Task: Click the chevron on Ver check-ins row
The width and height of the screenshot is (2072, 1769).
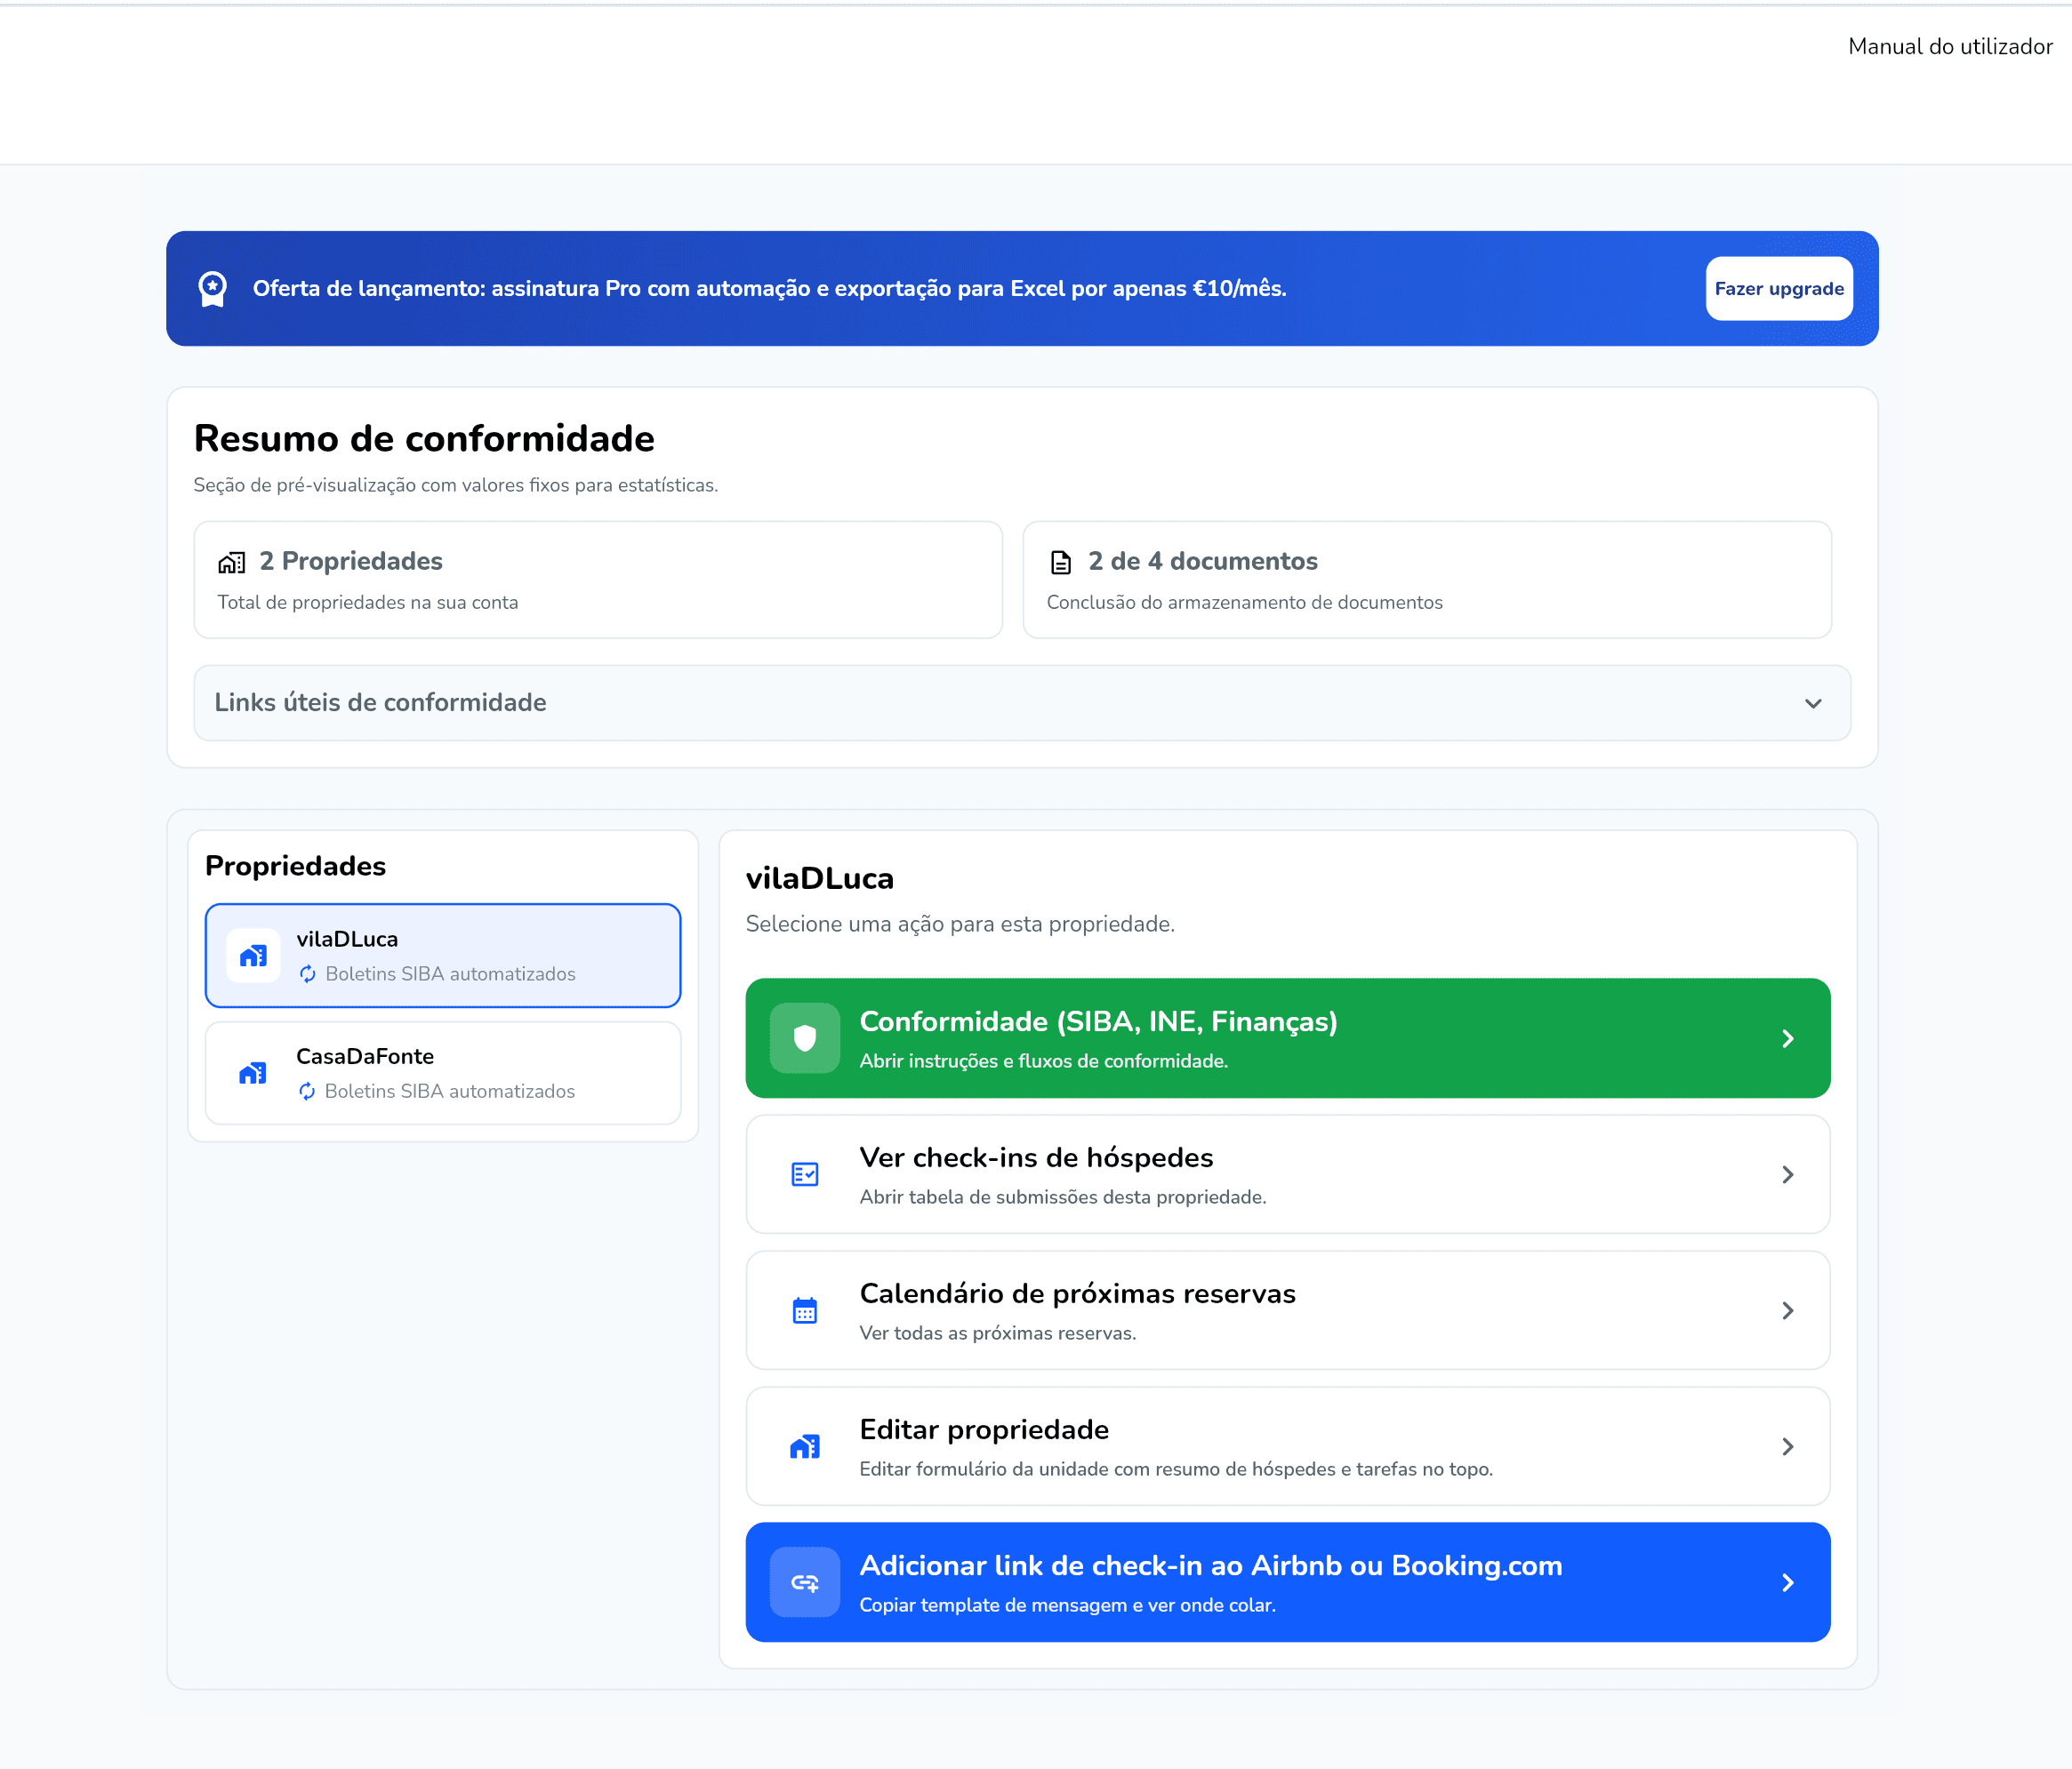Action: (x=1787, y=1174)
